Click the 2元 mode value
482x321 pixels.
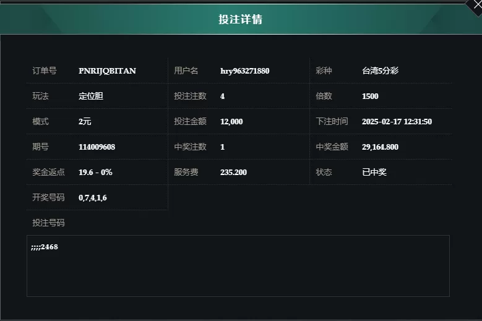(x=85, y=122)
